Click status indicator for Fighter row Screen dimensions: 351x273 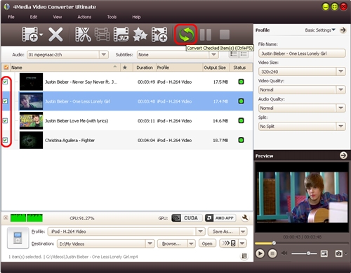(x=241, y=140)
